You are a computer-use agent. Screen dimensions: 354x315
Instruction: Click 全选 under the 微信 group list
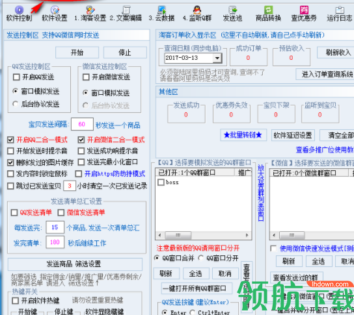tap(319, 261)
